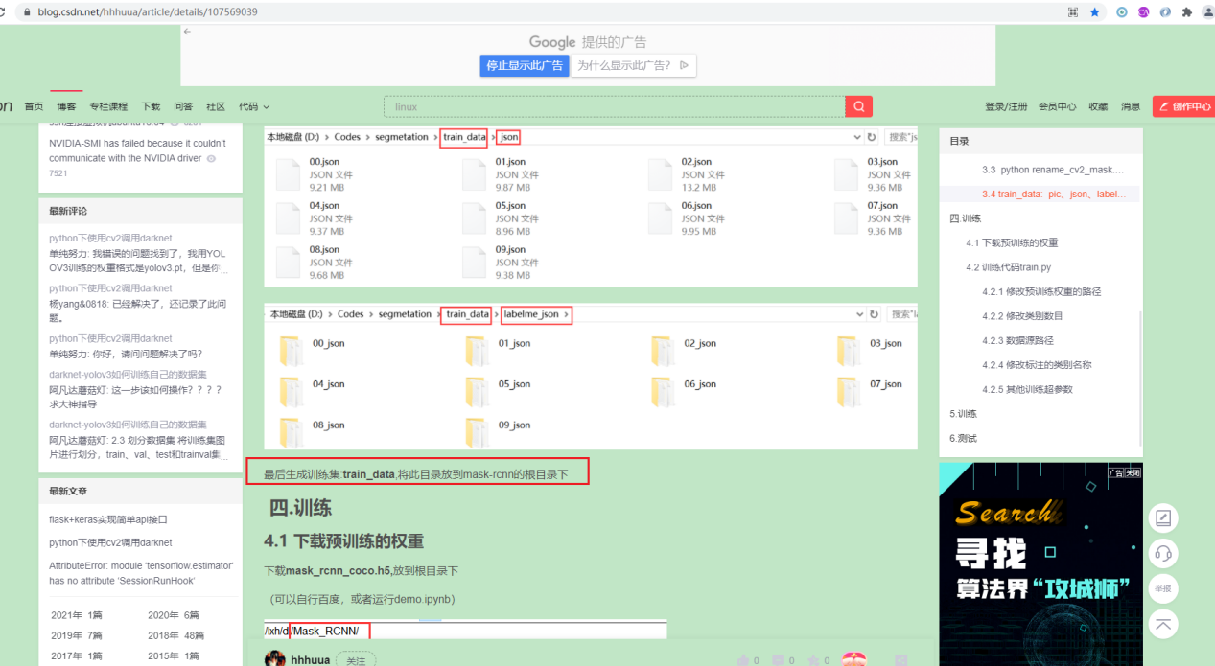Open the browser profile avatar

click(x=1207, y=12)
